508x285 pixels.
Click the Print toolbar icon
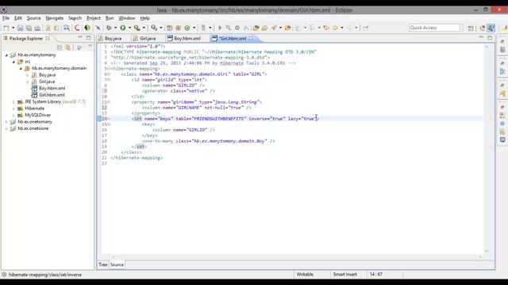pos(37,28)
